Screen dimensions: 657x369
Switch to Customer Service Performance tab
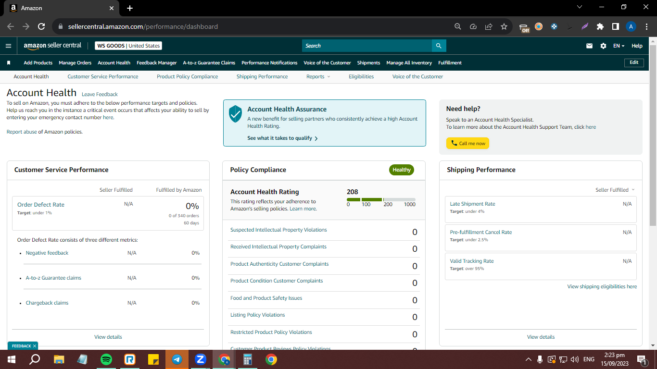click(103, 76)
